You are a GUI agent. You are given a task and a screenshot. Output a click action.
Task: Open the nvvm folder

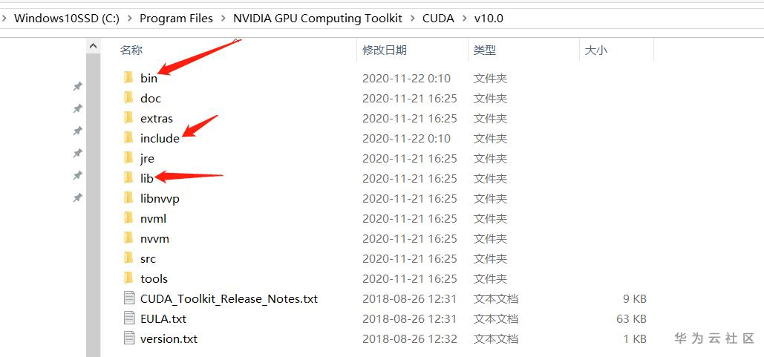pyautogui.click(x=154, y=238)
